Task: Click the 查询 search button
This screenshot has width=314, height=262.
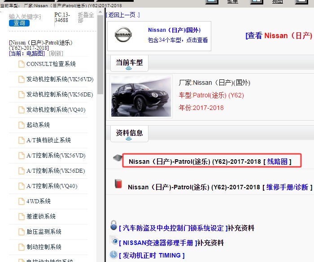Action: click(x=19, y=23)
